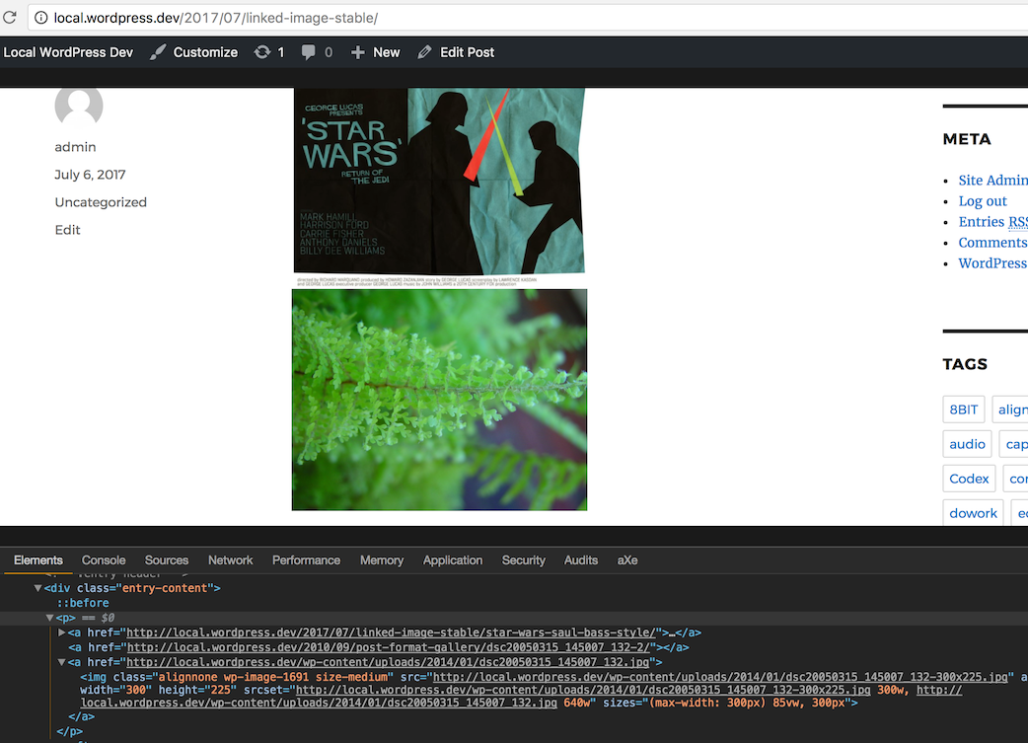Open the Comments RSS meta link

pyautogui.click(x=992, y=243)
